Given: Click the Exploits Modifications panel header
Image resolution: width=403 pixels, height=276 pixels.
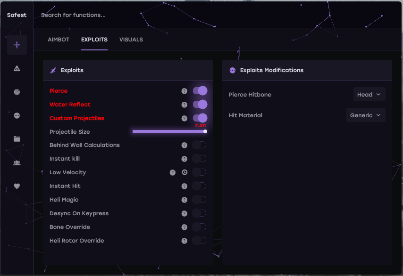Looking at the screenshot, I should tap(271, 70).
